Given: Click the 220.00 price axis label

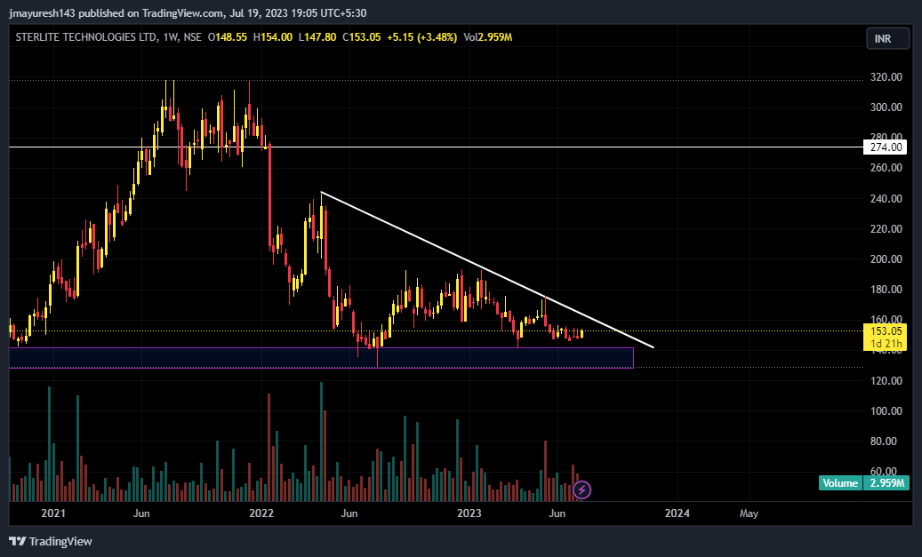Looking at the screenshot, I should tap(886, 228).
